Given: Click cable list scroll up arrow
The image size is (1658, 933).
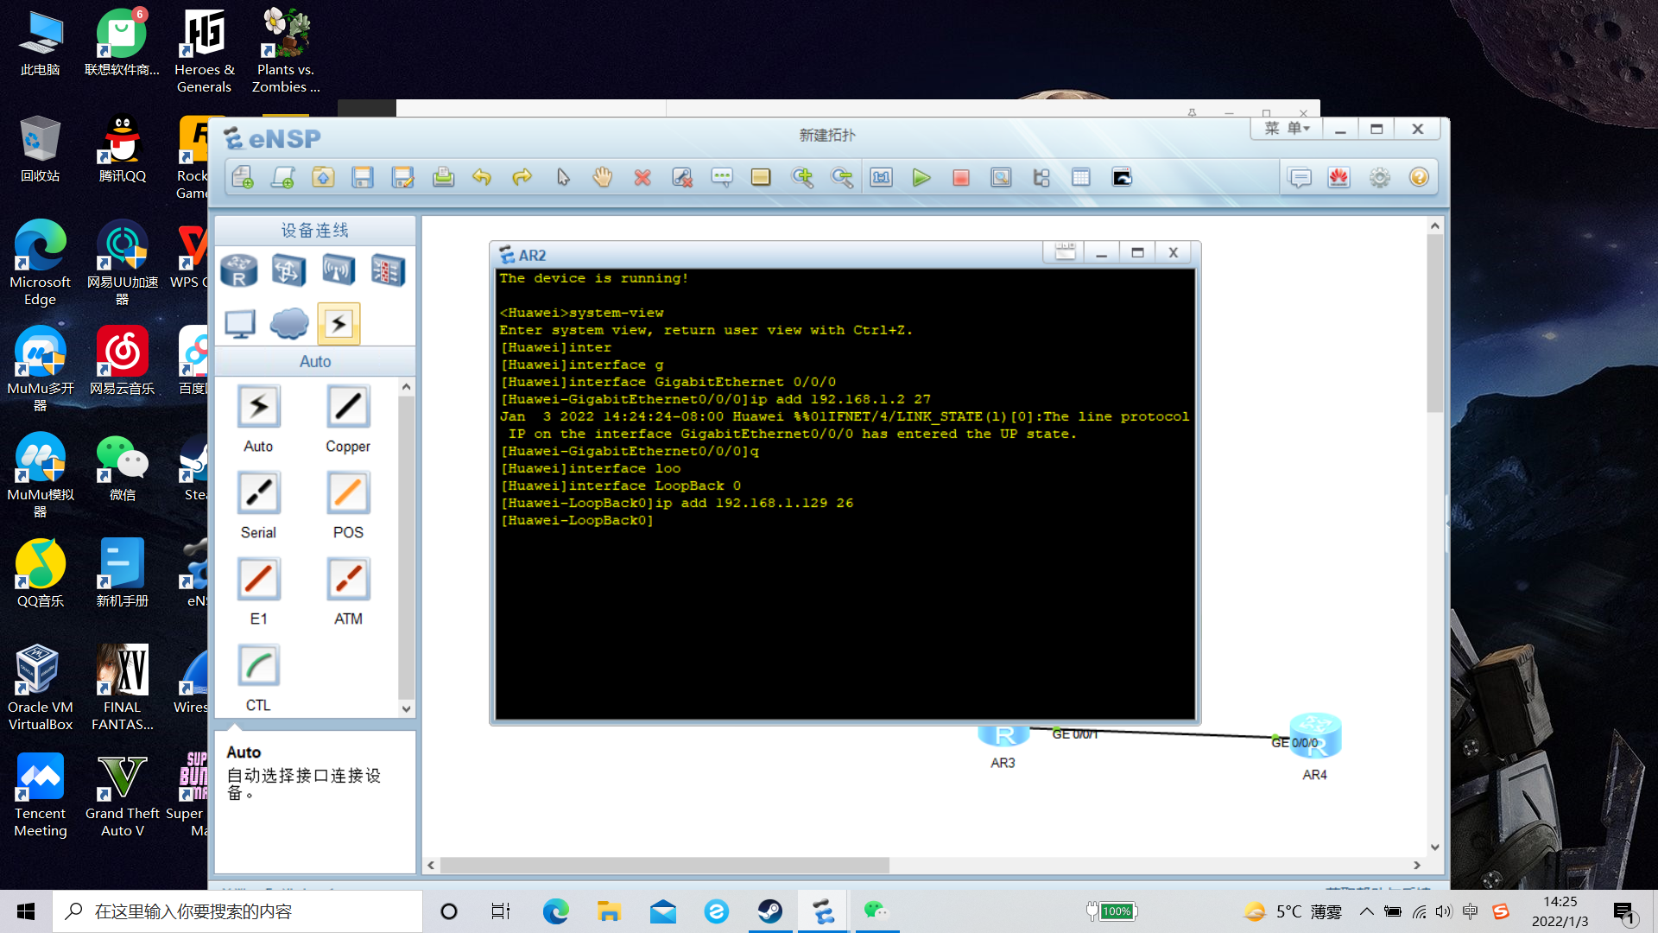Looking at the screenshot, I should click(406, 388).
